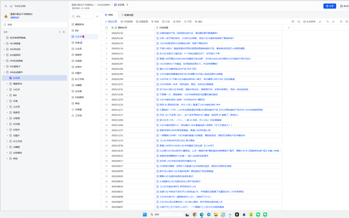
Task: Open the 仪表盘 dashboard in table list
Action: click(x=79, y=109)
